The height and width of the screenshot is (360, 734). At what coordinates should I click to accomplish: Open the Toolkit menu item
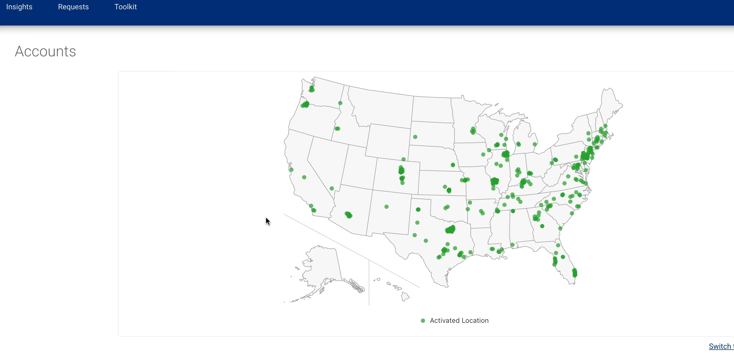point(125,7)
